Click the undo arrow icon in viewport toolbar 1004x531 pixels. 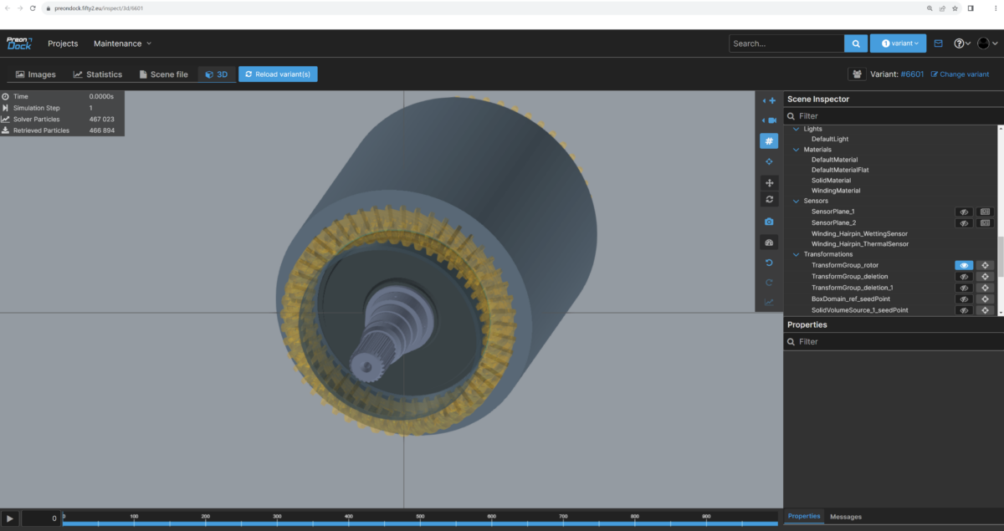[769, 263]
